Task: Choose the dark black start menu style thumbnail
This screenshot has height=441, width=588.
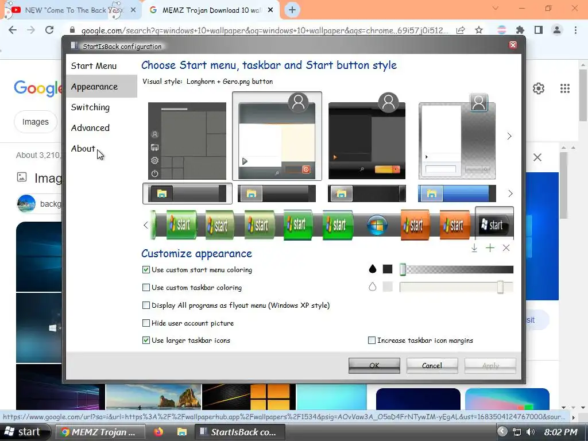Action: tap(367, 136)
